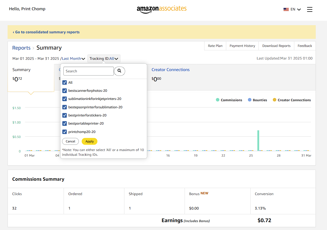327x230 pixels.
Task: Click the Commissions Summary heading
Action: [38, 179]
